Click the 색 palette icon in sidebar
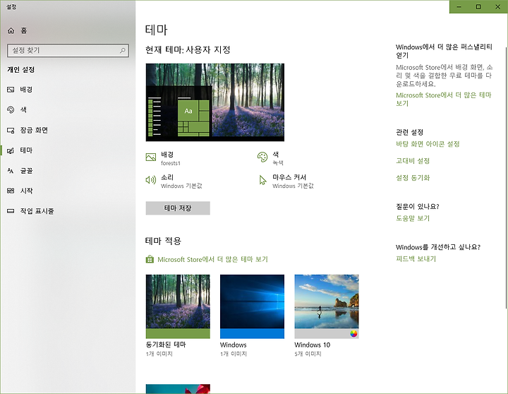Screen dimensions: 508x394 click(11, 110)
